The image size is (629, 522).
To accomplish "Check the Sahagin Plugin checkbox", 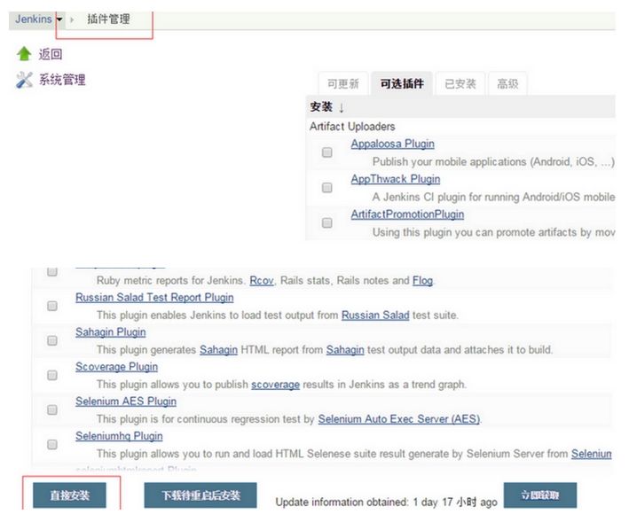I will coord(52,340).
